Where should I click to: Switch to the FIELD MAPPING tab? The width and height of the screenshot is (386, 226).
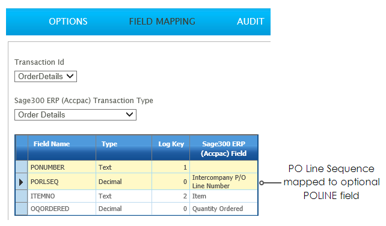[x=162, y=22]
